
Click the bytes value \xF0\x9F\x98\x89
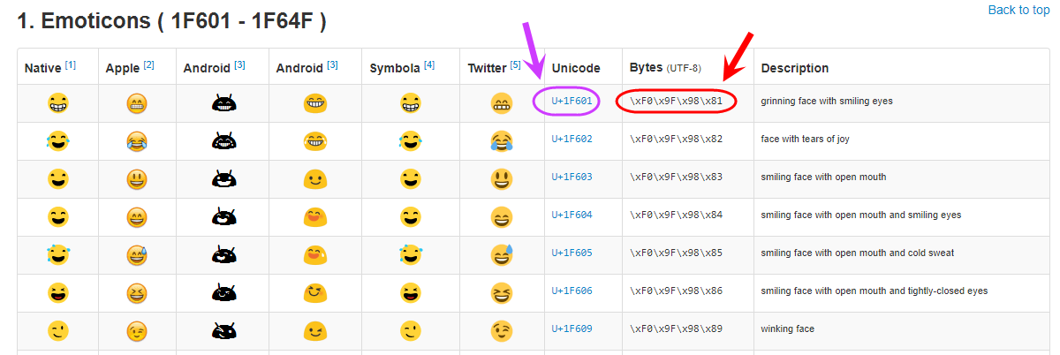coord(676,329)
